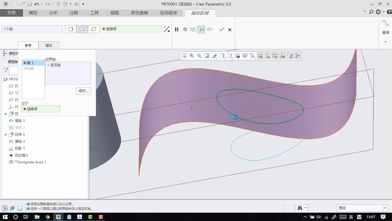Screen dimensions: 392x221
Task: Select the solid surface type button
Action: coord(70,29)
